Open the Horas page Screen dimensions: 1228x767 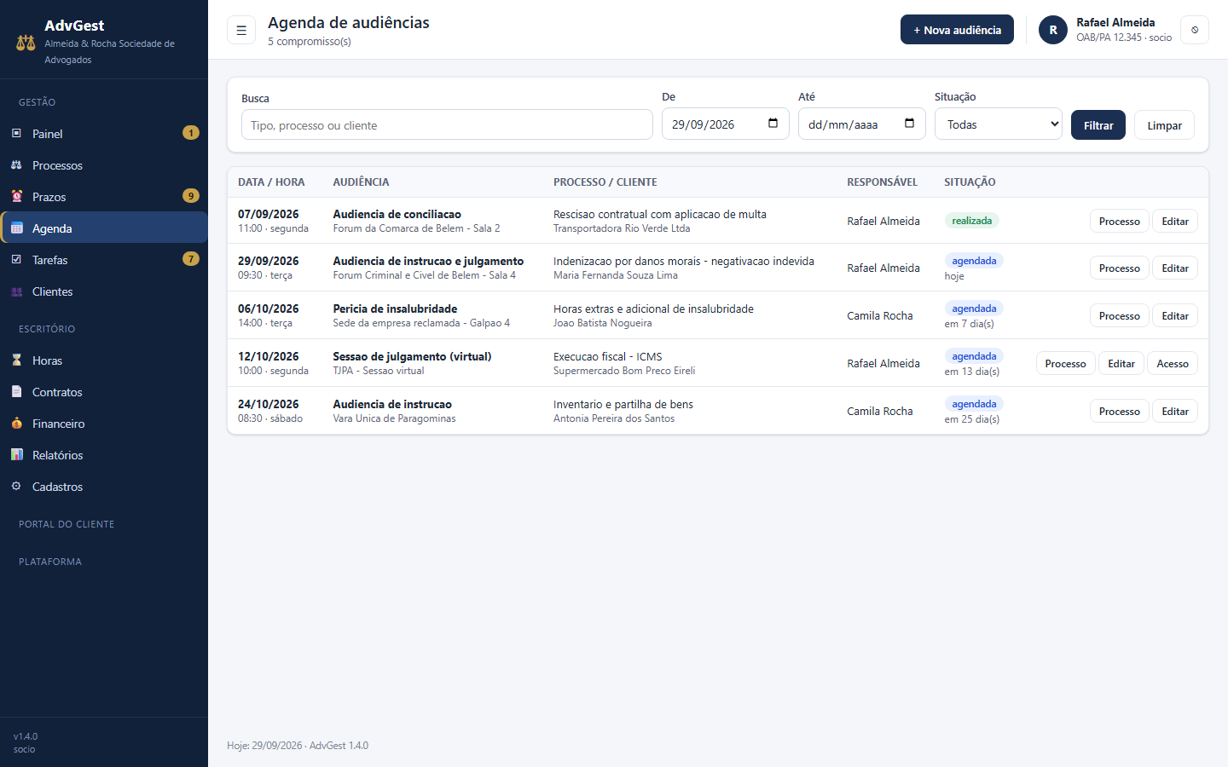point(104,360)
